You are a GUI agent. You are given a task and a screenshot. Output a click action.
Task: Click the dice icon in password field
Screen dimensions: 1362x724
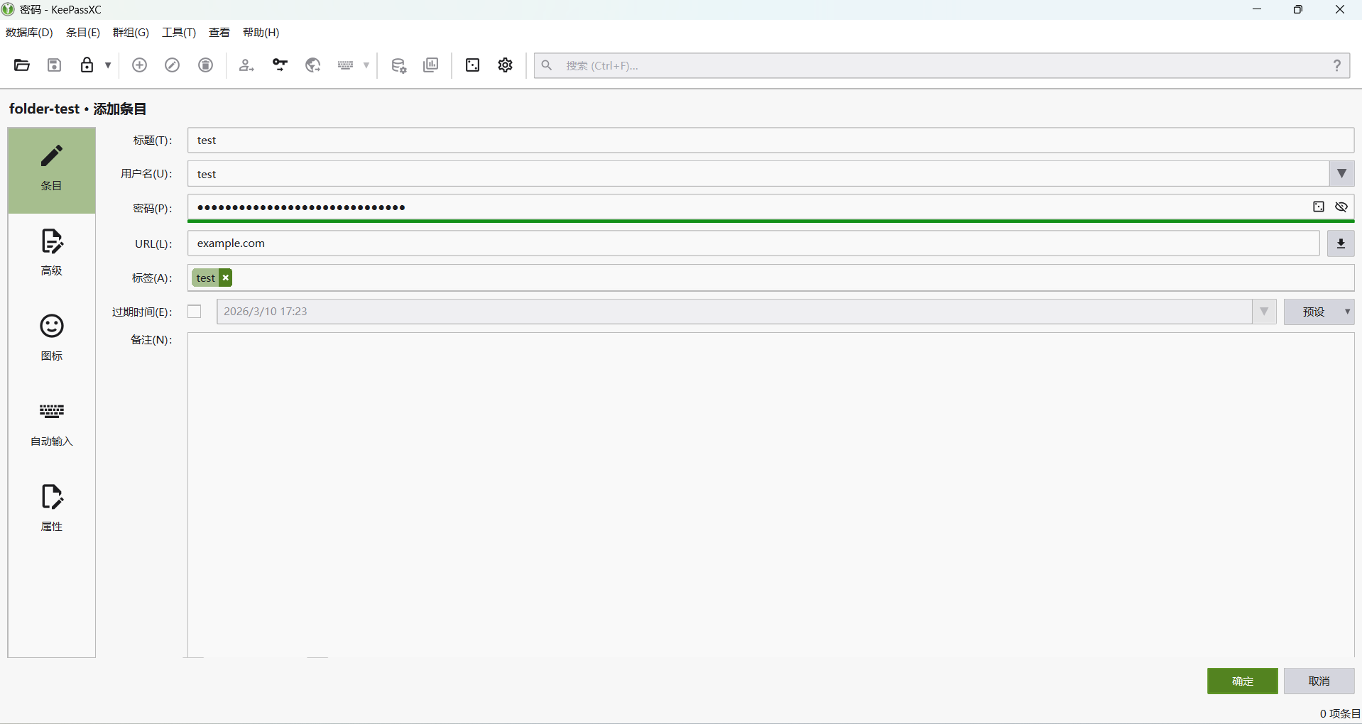click(1318, 207)
